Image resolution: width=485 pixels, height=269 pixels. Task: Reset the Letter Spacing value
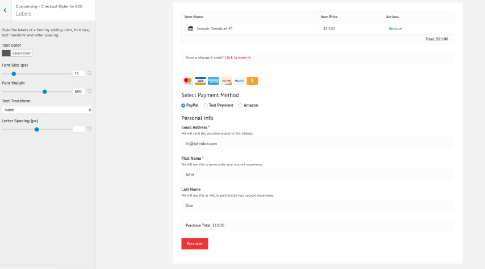89,129
